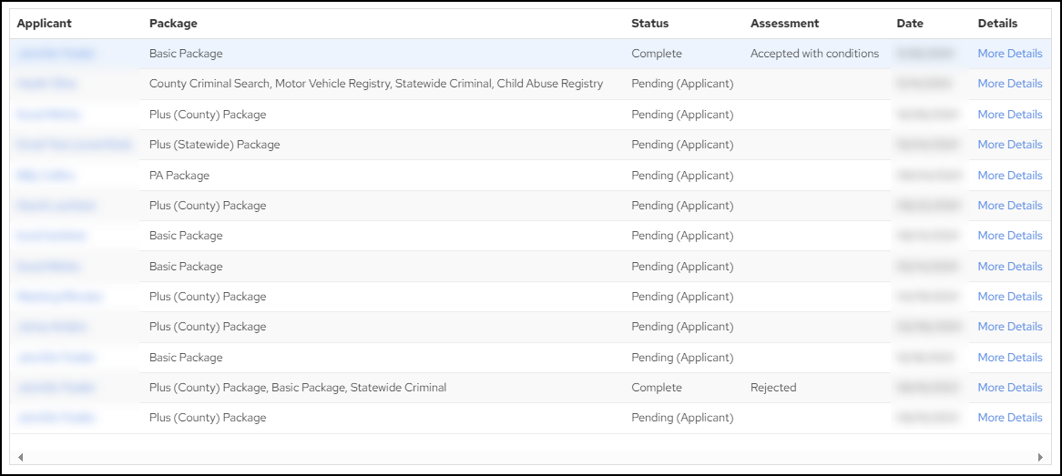
Task: Sort by the Package column header
Action: [x=173, y=24]
